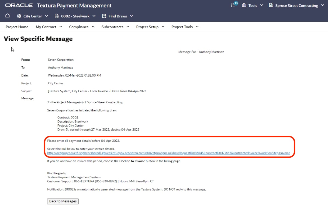Viewport: 328px width, 218px height.
Task: Click the Oracle logo
Action: [x=19, y=5]
